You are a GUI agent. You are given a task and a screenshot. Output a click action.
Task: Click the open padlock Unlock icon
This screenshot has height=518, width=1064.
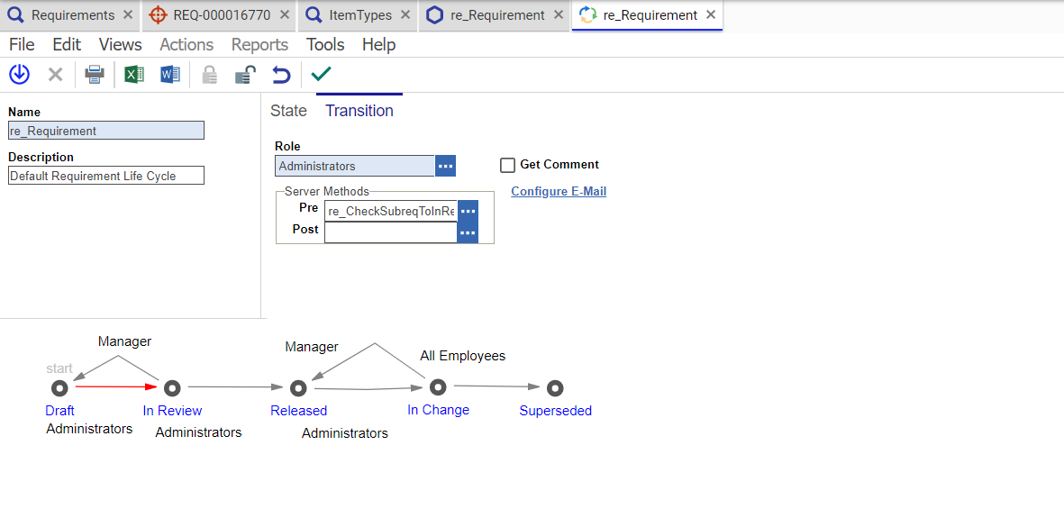coord(244,75)
